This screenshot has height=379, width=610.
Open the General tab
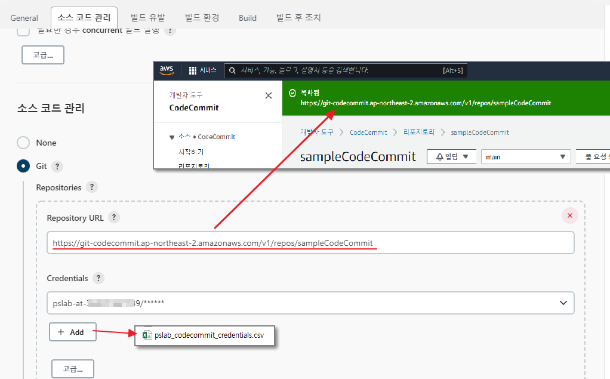coord(24,18)
